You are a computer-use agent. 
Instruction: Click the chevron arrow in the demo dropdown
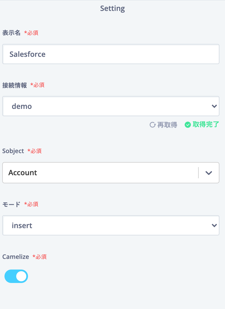214,106
